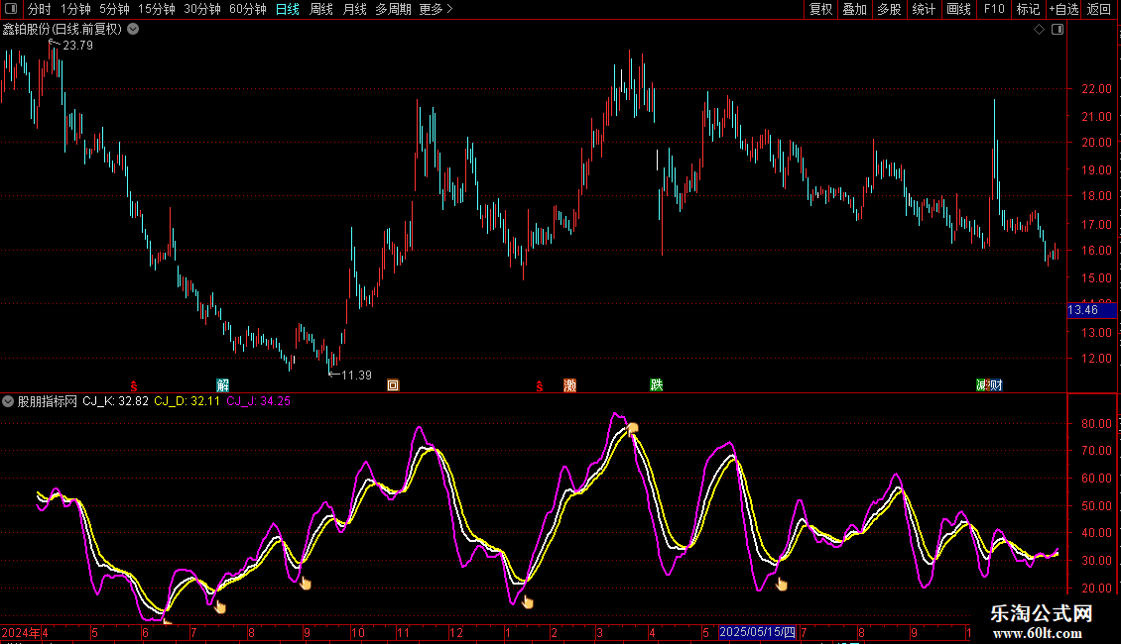Click the green 跌 event marker icon
This screenshot has height=644, width=1121.
656,384
